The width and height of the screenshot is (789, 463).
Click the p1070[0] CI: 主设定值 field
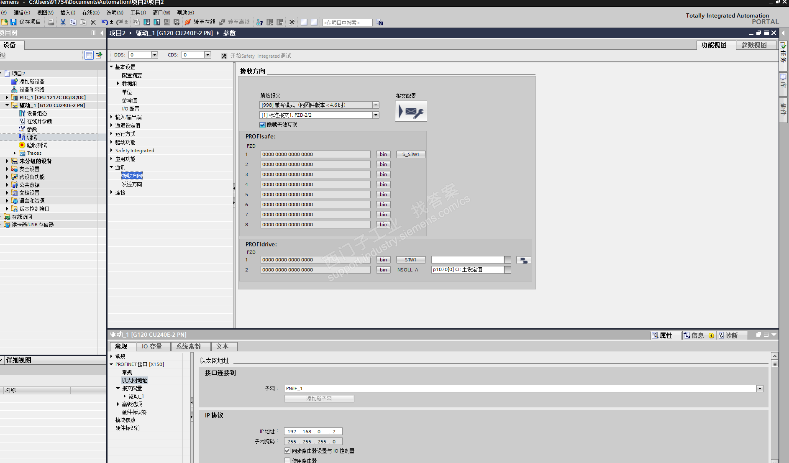coord(467,270)
